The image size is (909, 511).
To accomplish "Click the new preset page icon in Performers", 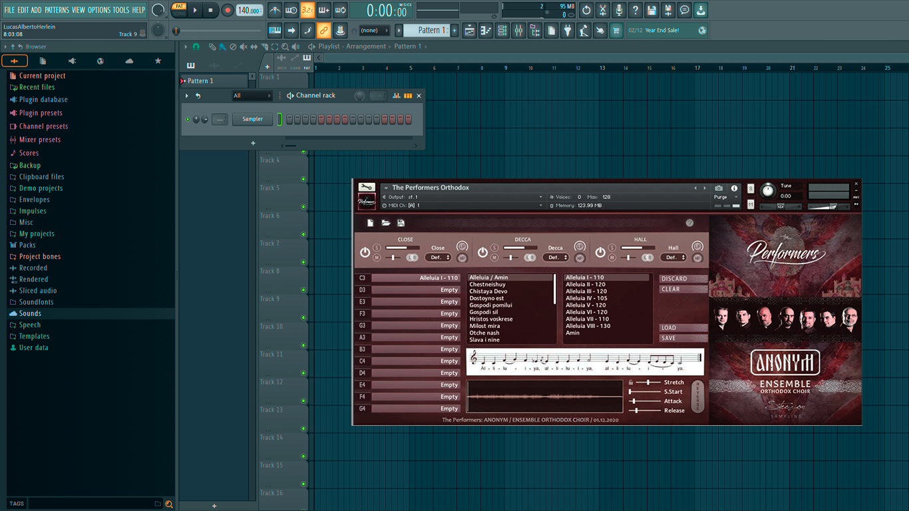I will pyautogui.click(x=371, y=223).
